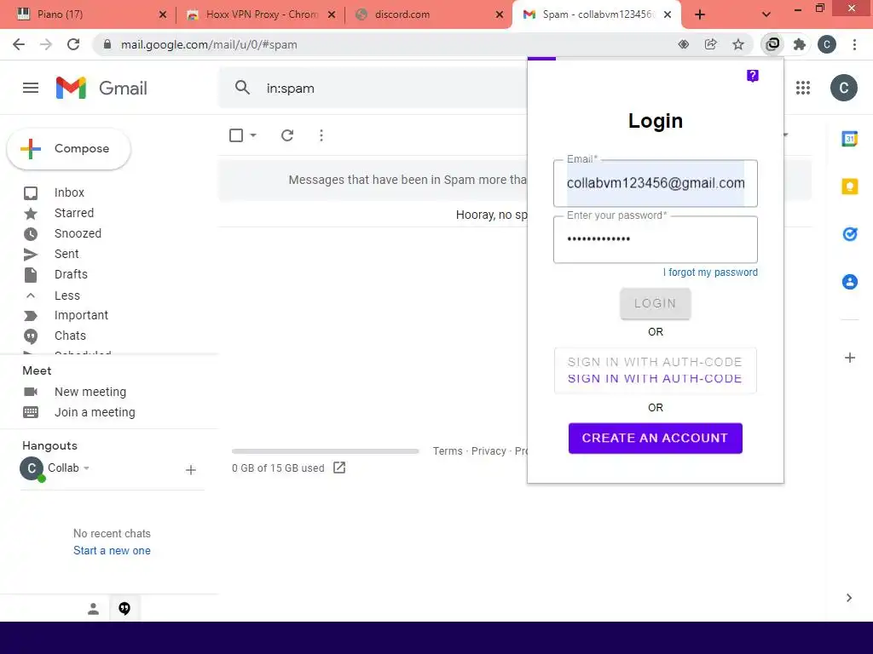Open Hangouts contacts person icon
Viewport: 873px width, 654px height.
(94, 609)
